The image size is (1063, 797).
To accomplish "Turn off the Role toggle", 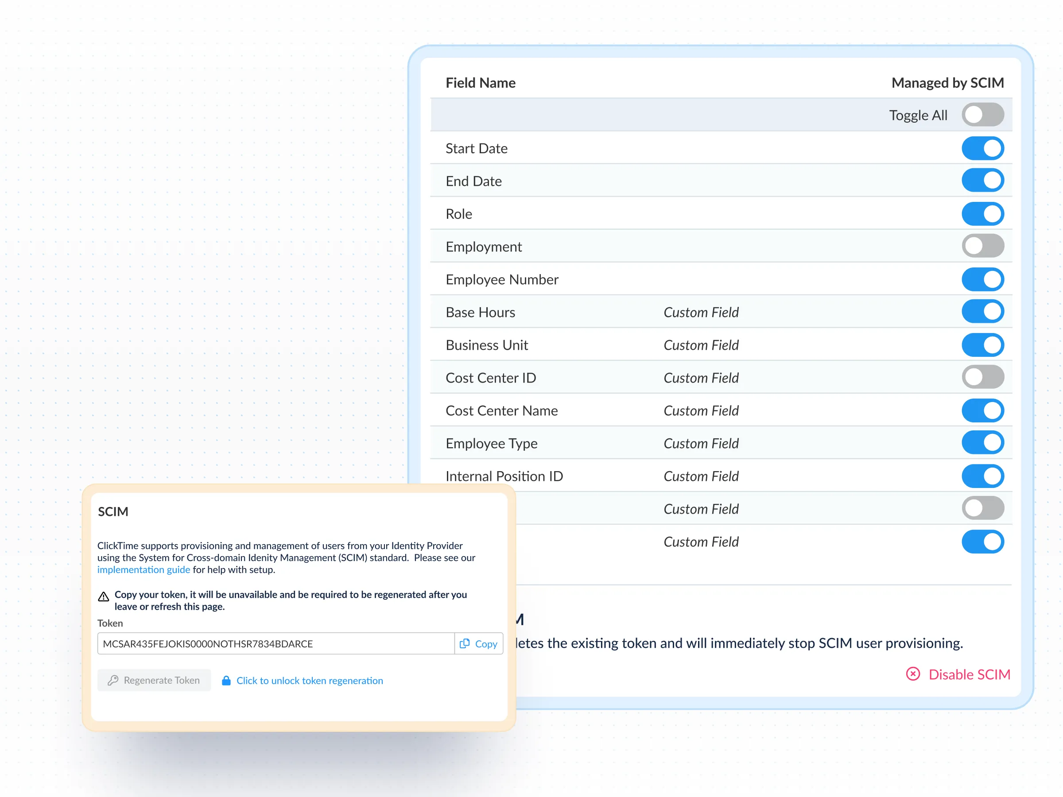I will (982, 214).
